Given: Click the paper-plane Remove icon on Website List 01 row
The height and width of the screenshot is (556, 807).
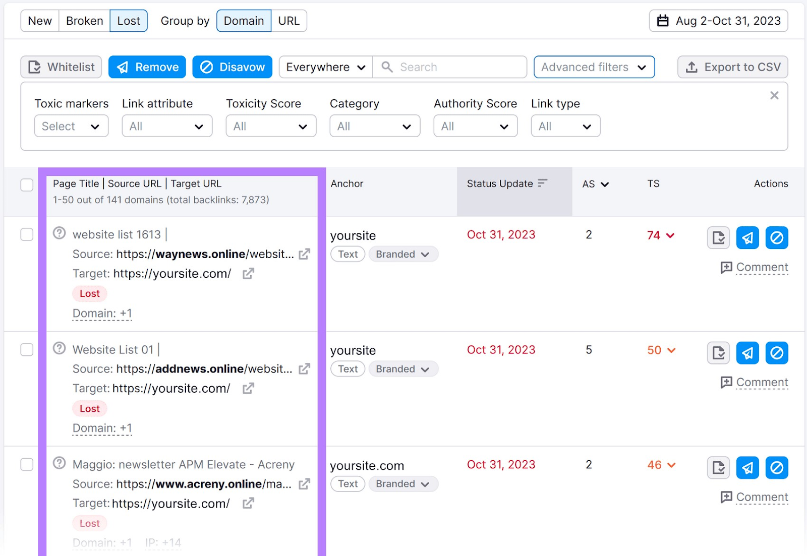Looking at the screenshot, I should click(747, 353).
